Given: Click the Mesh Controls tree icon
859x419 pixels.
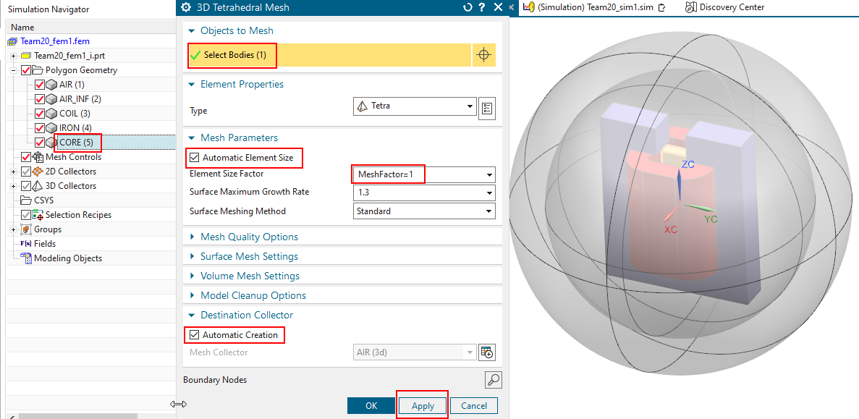Looking at the screenshot, I should tap(38, 157).
